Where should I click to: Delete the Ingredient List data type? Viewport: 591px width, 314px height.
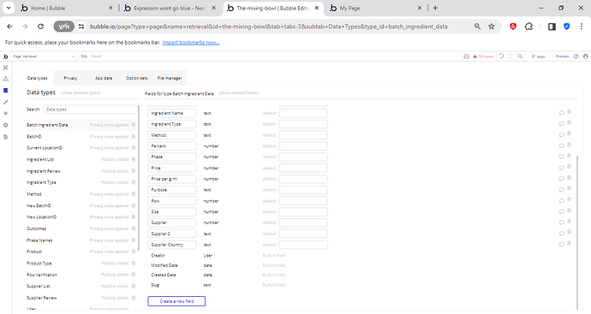coord(134,159)
